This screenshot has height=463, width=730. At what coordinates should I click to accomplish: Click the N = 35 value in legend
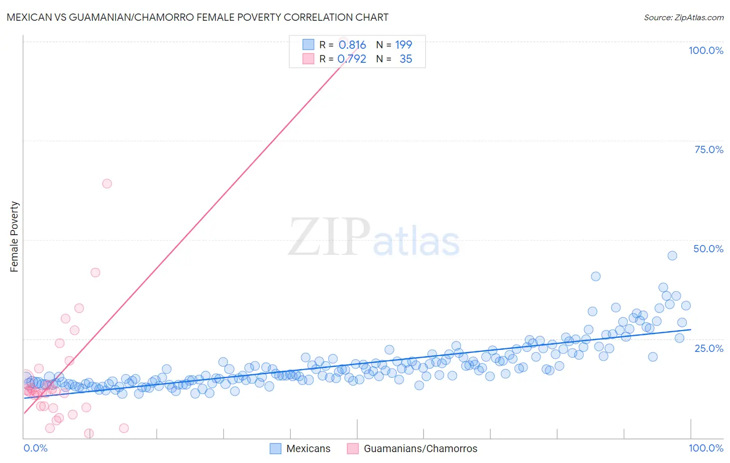click(394, 59)
